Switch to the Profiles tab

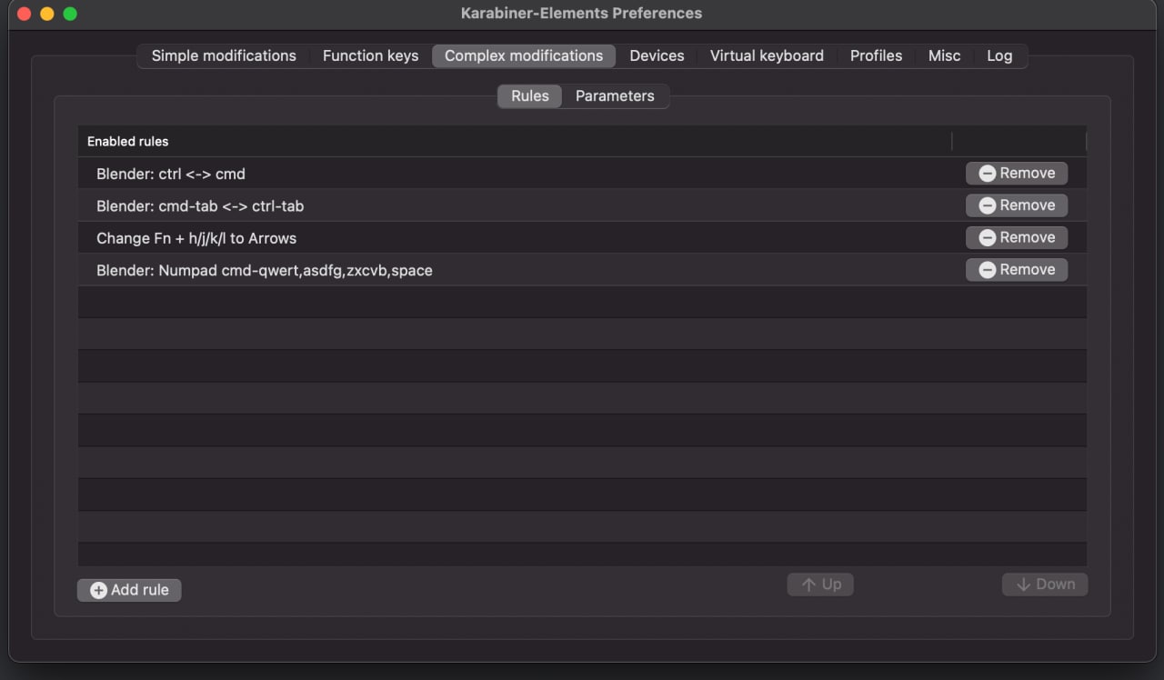[x=876, y=55]
